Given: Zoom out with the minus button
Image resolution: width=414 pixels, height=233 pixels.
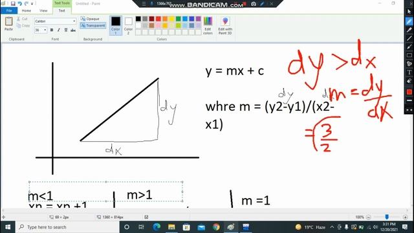Looking at the screenshot, I should (369, 217).
